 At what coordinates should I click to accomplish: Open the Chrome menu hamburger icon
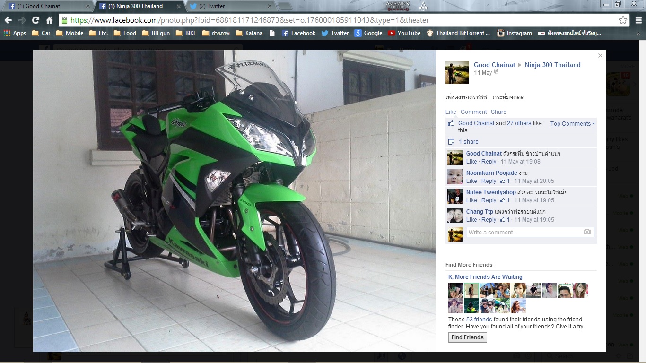638,20
